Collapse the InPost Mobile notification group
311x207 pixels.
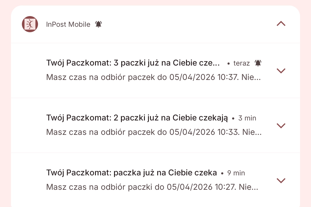tap(281, 24)
